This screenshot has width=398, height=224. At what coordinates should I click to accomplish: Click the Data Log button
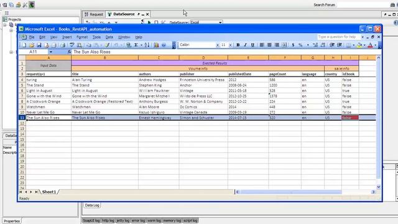[x=92, y=205]
